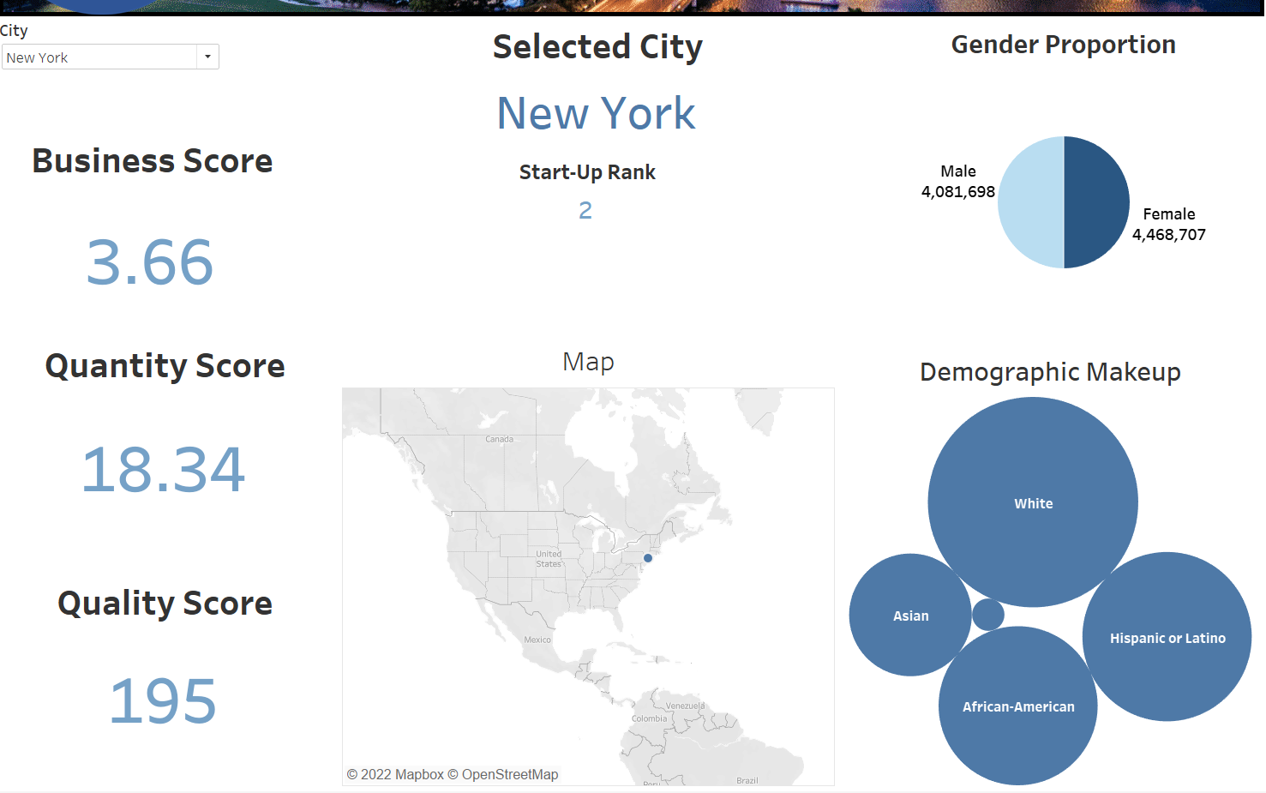Click the Male 4,081,698 label
This screenshot has height=793, width=1266.
click(957, 182)
